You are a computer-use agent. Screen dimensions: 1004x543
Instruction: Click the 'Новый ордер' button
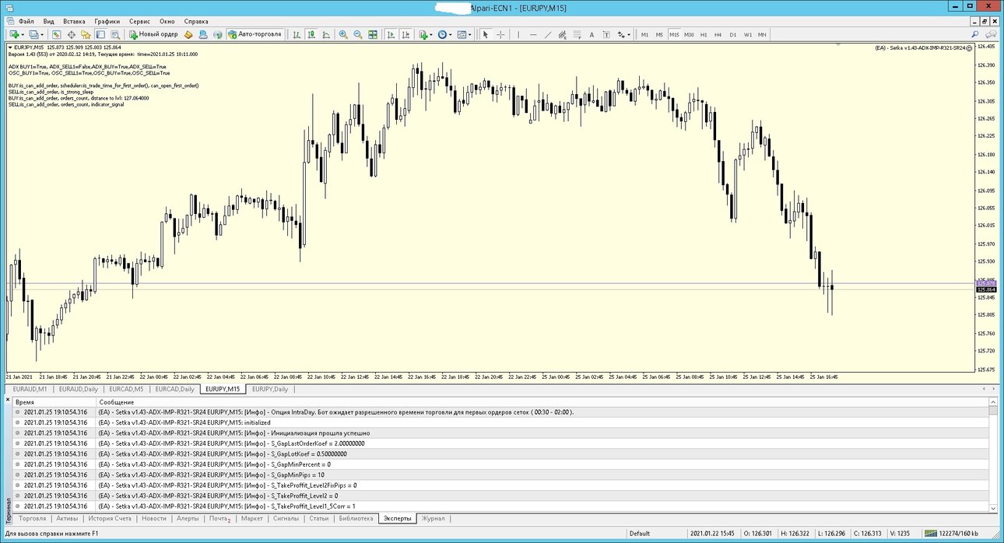point(153,34)
